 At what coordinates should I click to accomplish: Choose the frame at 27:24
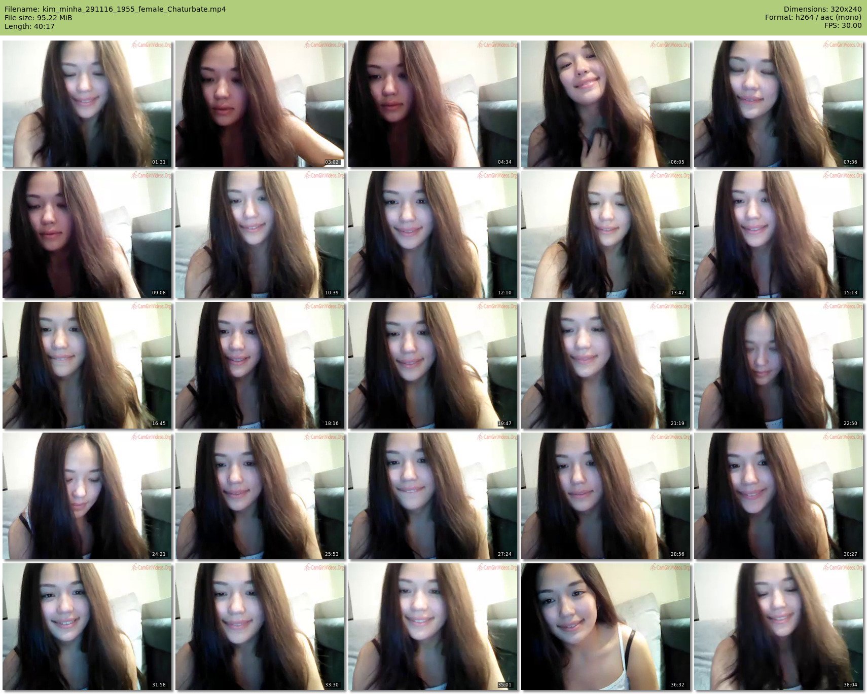click(x=432, y=496)
